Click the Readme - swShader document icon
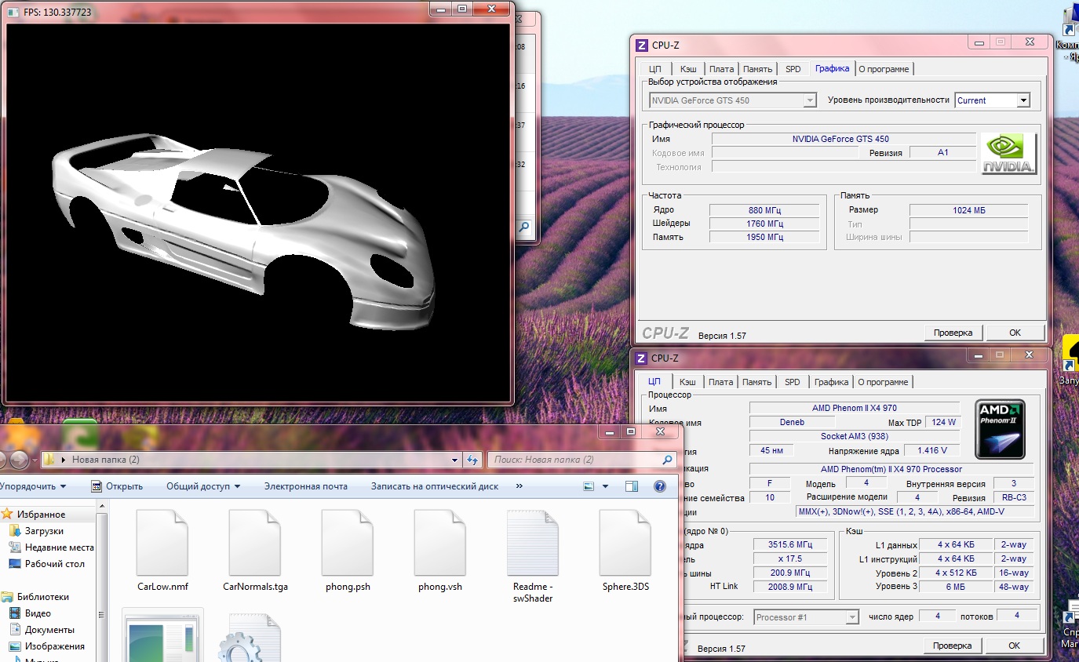 pyautogui.click(x=533, y=543)
